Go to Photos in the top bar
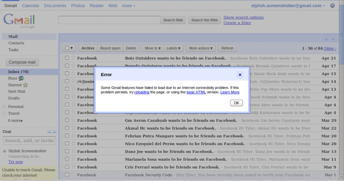The image size is (344, 181). (x=78, y=6)
